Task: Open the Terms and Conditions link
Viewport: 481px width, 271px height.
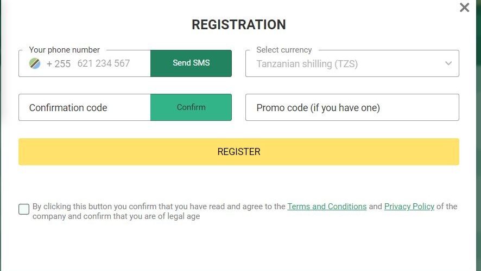Action: 327,207
